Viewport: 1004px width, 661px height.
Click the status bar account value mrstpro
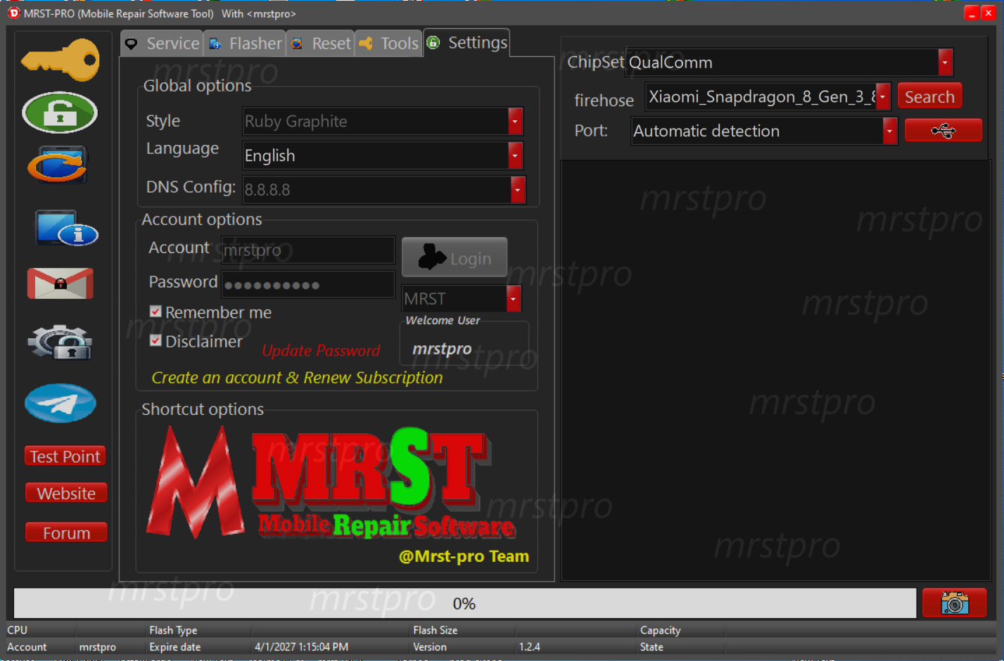(97, 647)
